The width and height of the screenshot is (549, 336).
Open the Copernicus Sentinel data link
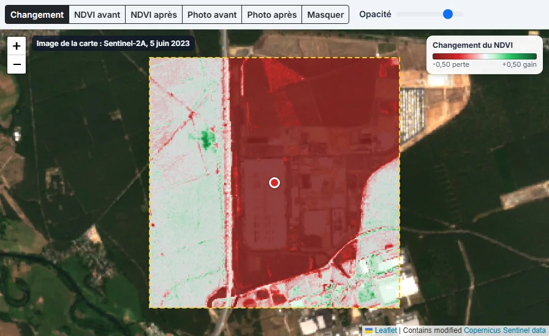point(504,330)
